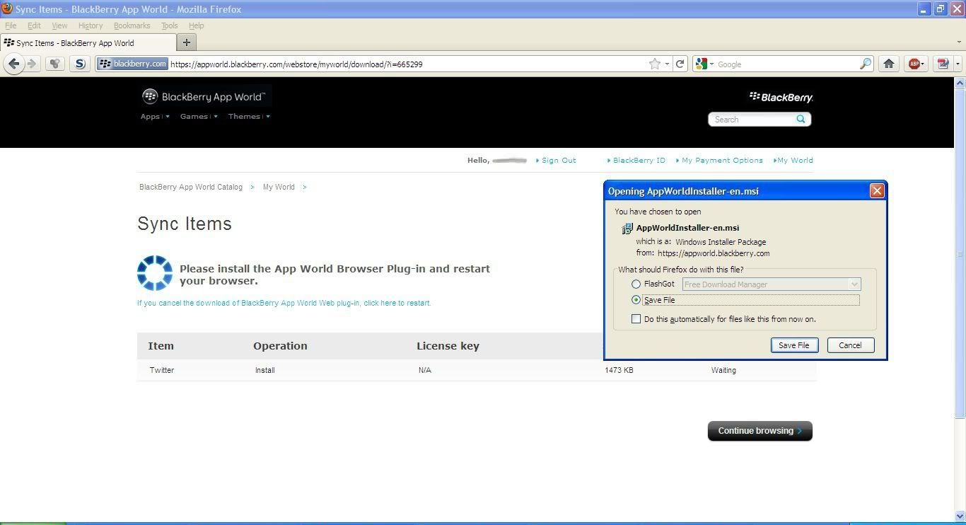Click the Firefox icon in the title bar

tap(7, 9)
